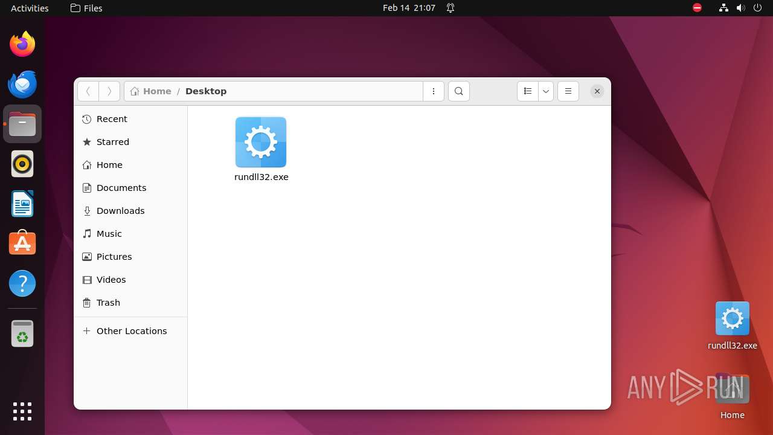Open Rhythmbox music player from dock
Screen dimensions: 773x435
click(22, 164)
